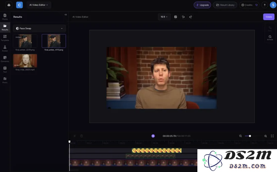Viewport: 277px width, 172px height.
Task: Undo the last action
Action: point(183,17)
